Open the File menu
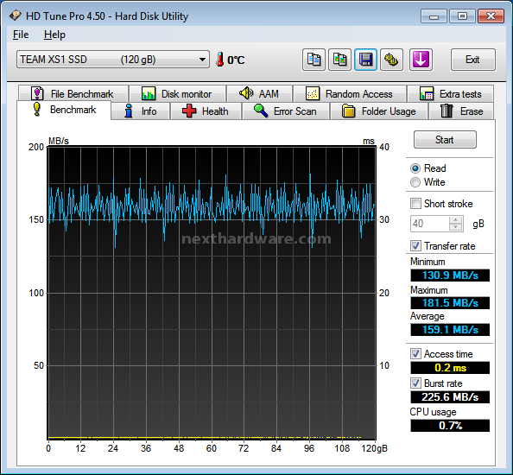The image size is (513, 475). click(21, 35)
